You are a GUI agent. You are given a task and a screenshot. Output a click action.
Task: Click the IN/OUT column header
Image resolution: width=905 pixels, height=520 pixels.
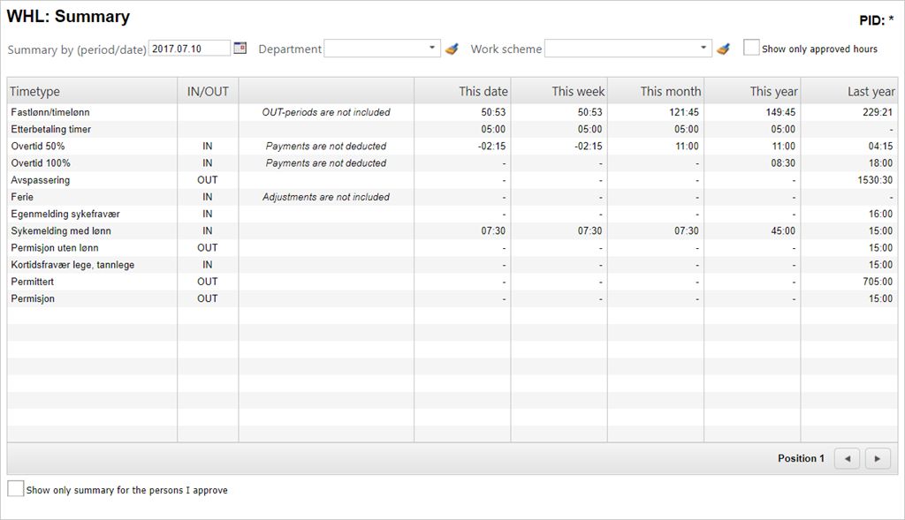click(x=208, y=91)
